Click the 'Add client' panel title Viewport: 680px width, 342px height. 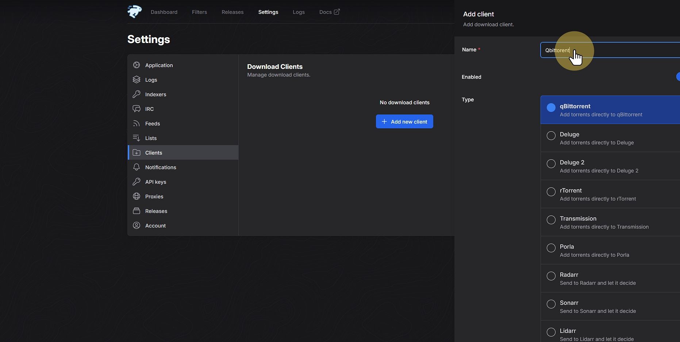coord(479,14)
